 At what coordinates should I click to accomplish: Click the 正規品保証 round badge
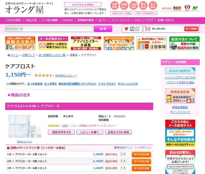[x=134, y=6]
